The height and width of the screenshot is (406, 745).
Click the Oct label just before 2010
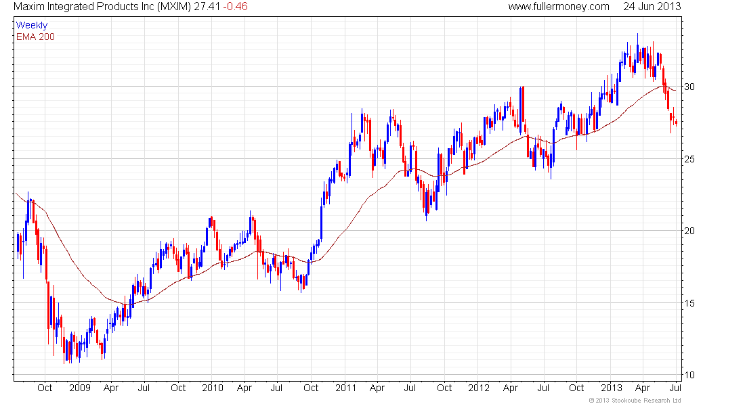(178, 388)
